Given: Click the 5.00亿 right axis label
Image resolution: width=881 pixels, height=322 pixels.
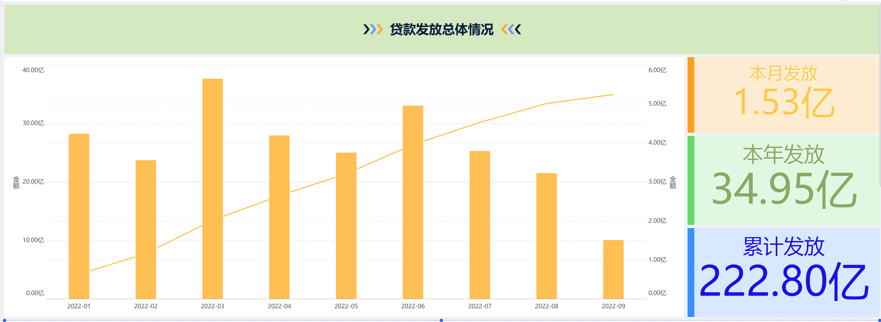Looking at the screenshot, I should pos(657,104).
